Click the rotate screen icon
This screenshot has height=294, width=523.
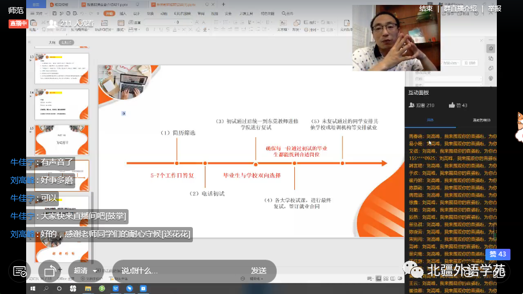coord(50,271)
